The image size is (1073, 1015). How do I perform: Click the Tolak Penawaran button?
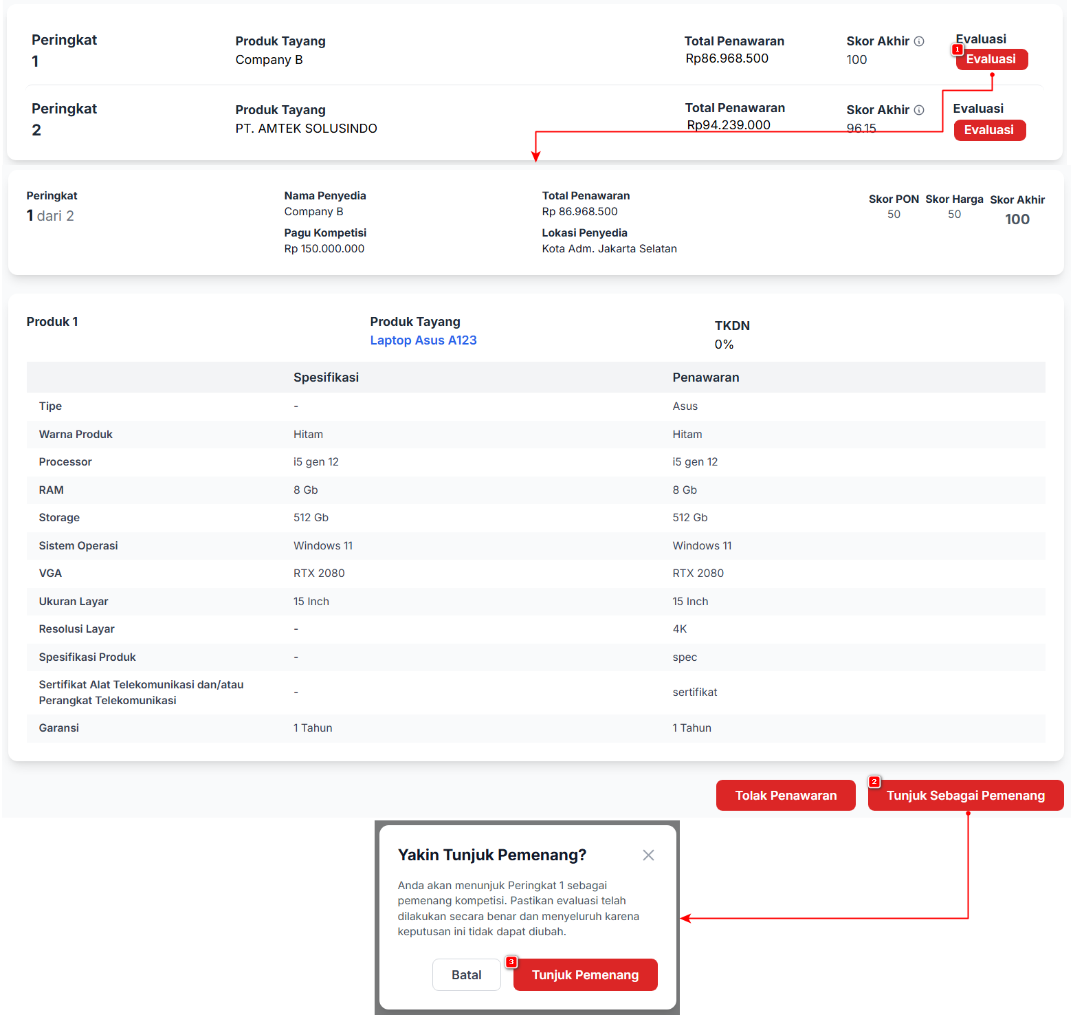(x=786, y=796)
